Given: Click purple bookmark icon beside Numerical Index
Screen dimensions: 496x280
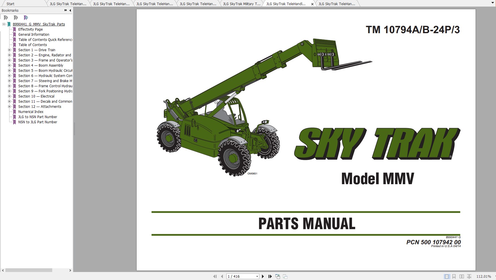Looking at the screenshot, I should tap(14, 112).
